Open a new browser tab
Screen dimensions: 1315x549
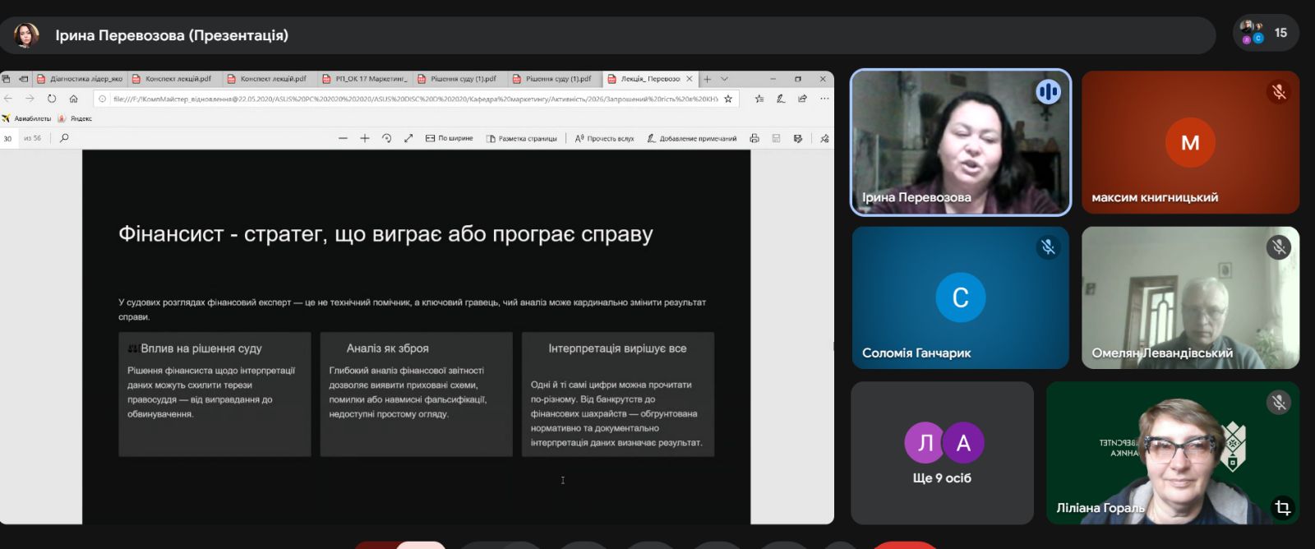(708, 79)
